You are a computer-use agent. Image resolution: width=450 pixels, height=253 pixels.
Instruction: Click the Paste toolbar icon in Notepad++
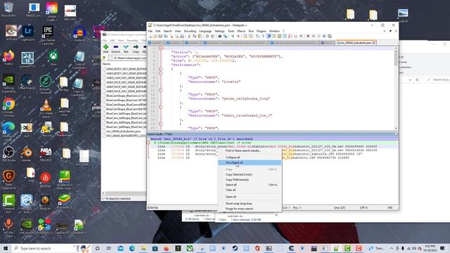coord(200,37)
